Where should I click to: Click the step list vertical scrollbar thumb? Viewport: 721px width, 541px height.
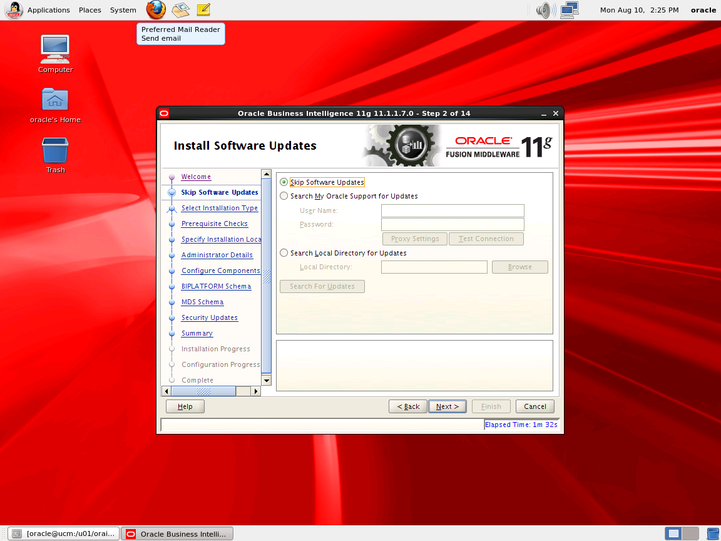[266, 276]
